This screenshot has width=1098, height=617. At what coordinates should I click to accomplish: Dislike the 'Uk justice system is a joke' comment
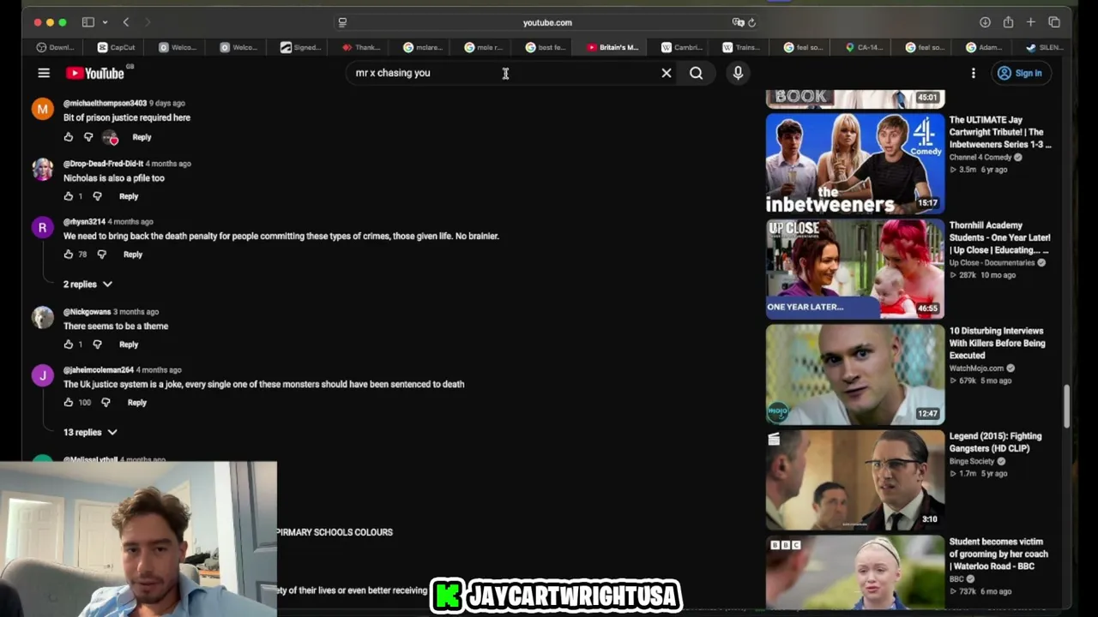tap(106, 403)
